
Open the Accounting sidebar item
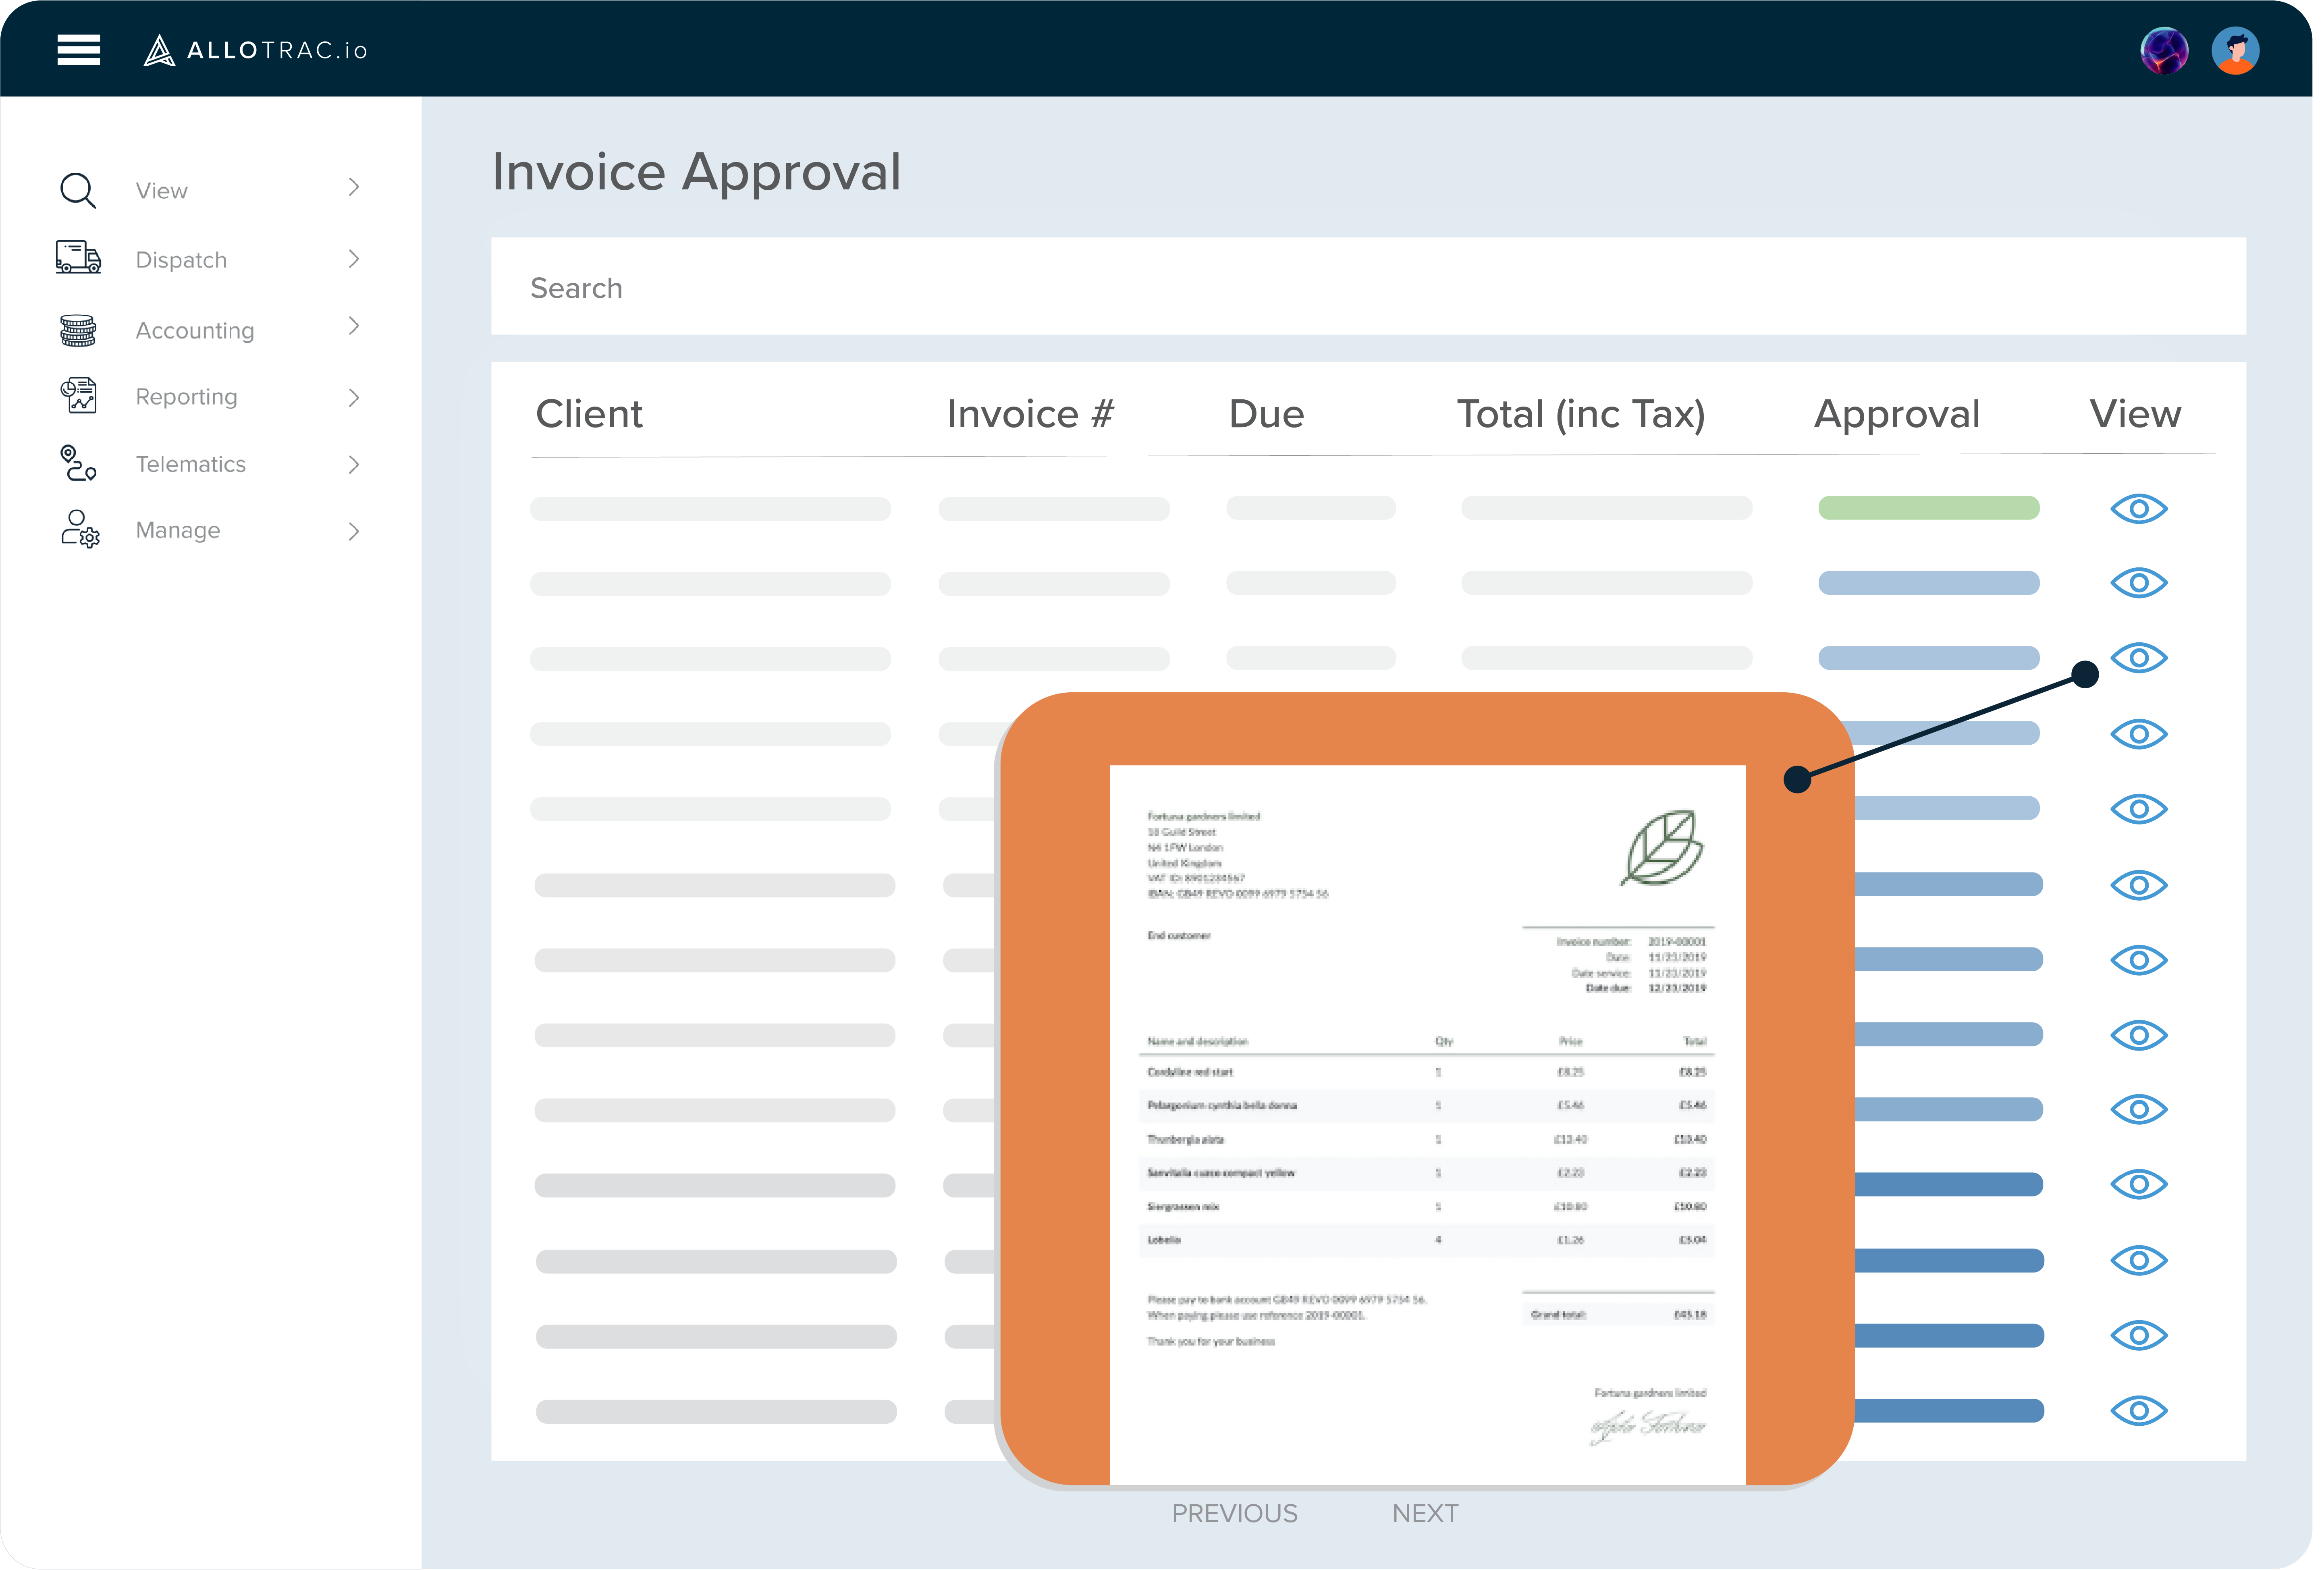coord(195,331)
